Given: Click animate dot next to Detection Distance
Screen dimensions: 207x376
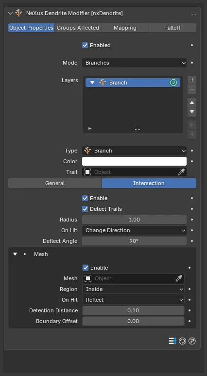Looking at the screenshot, I should 190,310.
